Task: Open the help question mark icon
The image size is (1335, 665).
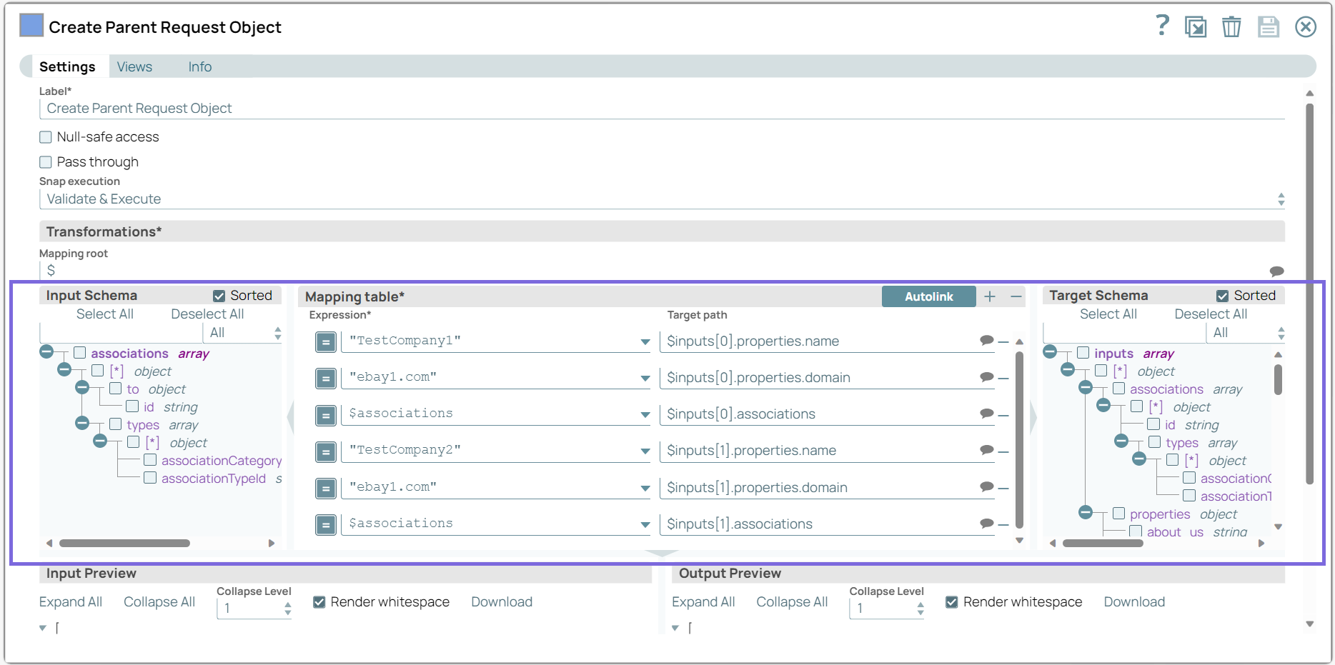Action: point(1163,26)
